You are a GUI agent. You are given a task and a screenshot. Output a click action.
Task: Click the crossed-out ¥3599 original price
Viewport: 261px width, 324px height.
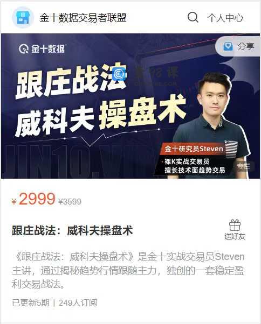click(x=70, y=201)
